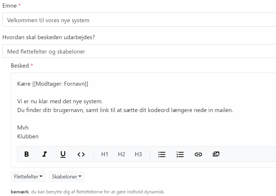Add a hyperlink with the link icon
The image size is (276, 196).
click(x=198, y=154)
